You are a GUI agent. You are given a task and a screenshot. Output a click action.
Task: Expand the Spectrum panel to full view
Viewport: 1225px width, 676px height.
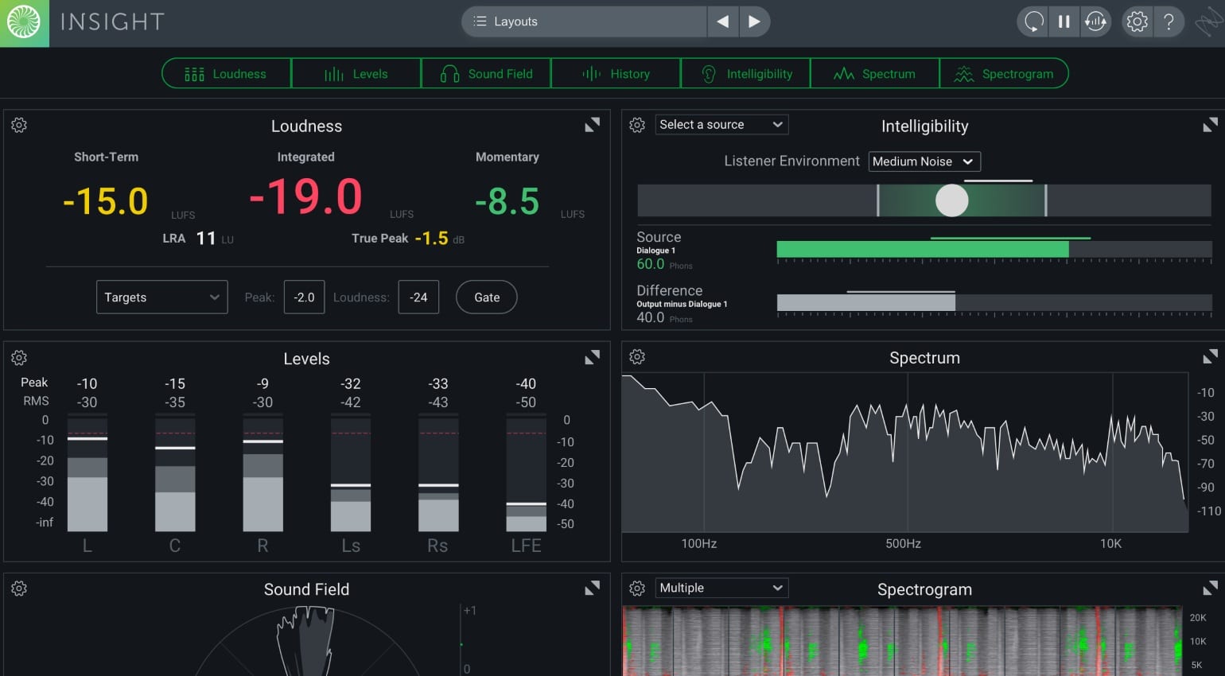click(1210, 356)
